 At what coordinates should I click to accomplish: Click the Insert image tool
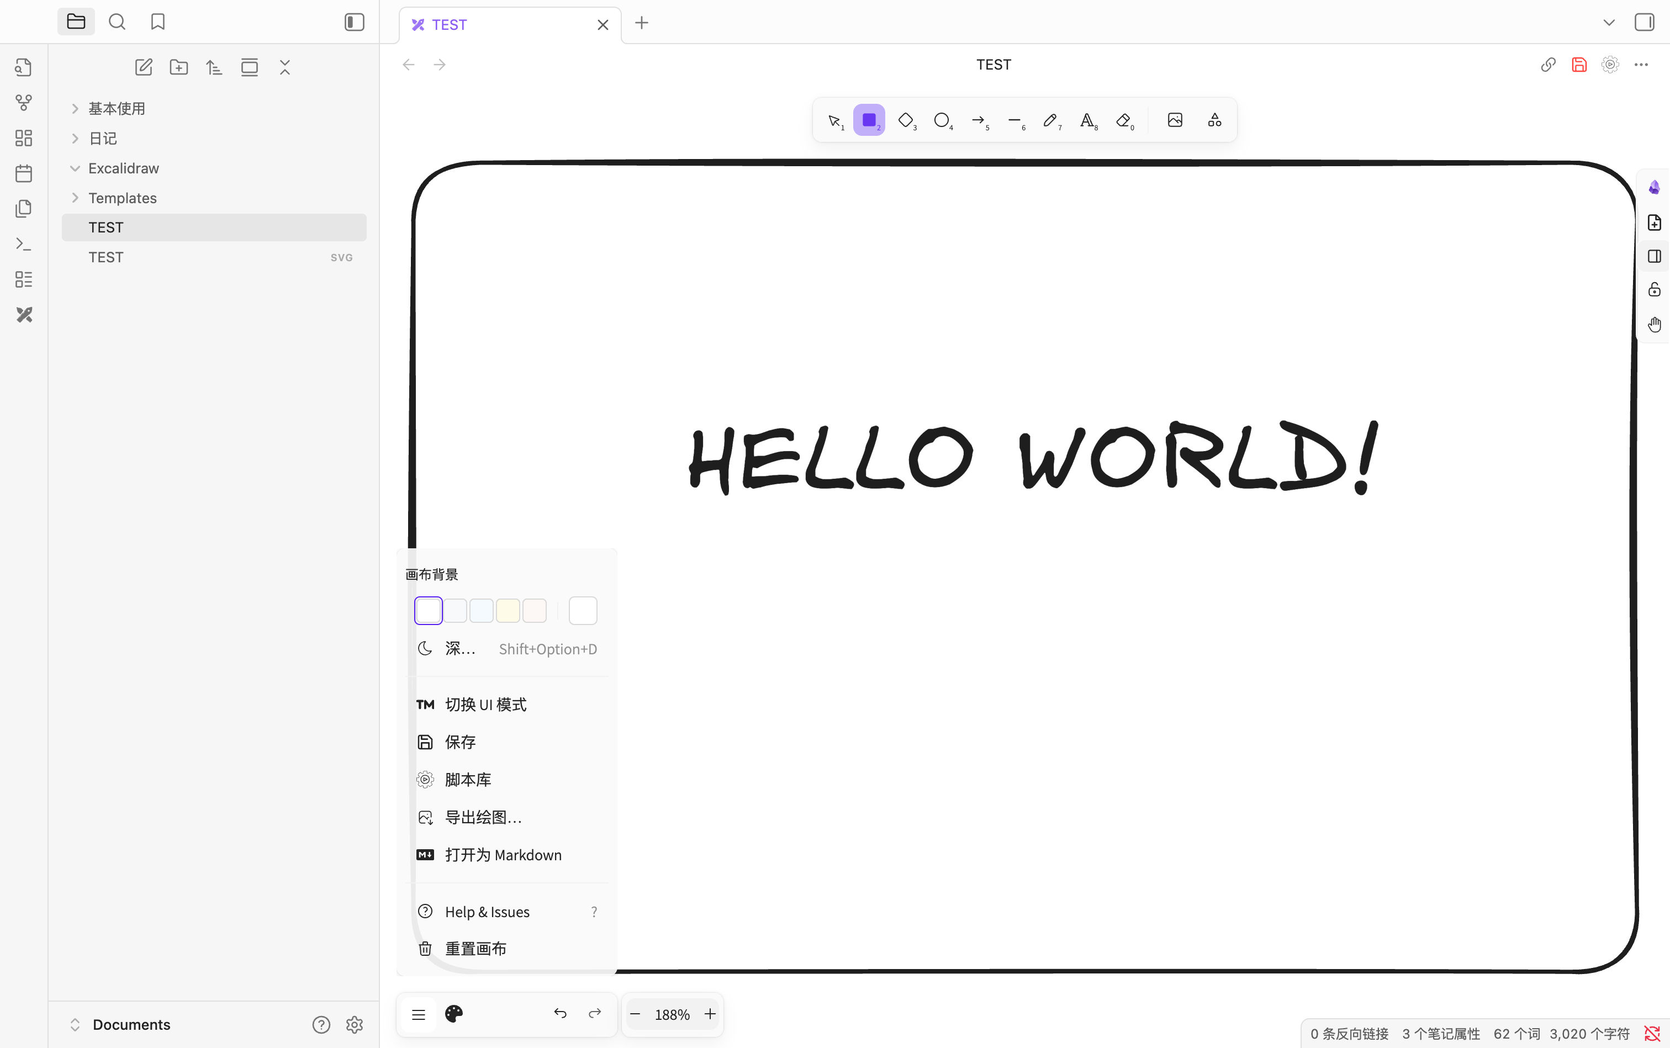pos(1175,120)
